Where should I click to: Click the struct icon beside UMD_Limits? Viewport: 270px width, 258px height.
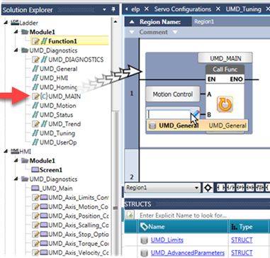pyautogui.click(x=144, y=240)
